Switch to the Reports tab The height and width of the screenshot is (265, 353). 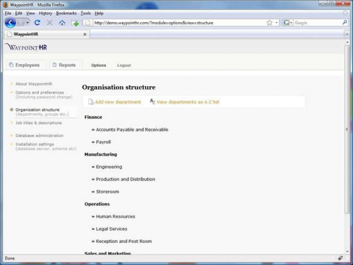tap(65, 65)
